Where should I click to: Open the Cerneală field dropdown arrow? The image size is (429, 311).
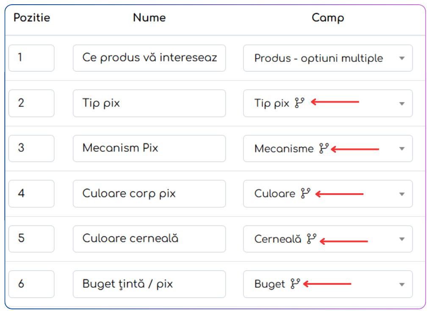tap(402, 239)
